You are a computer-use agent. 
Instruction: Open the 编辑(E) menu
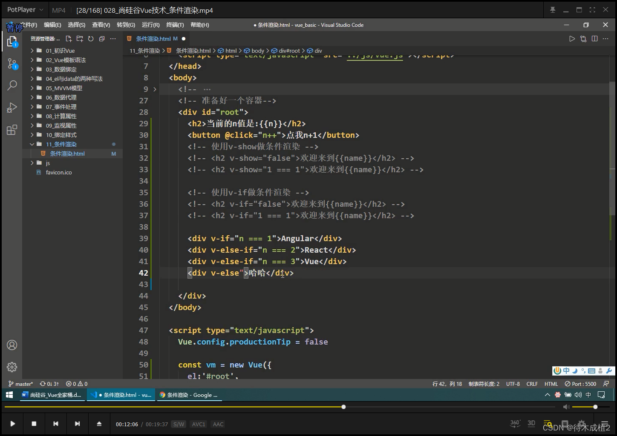point(52,25)
